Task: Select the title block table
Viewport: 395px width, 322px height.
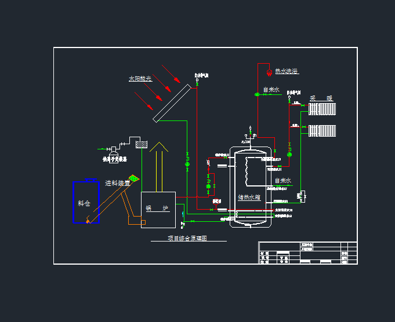Action: tap(307, 253)
